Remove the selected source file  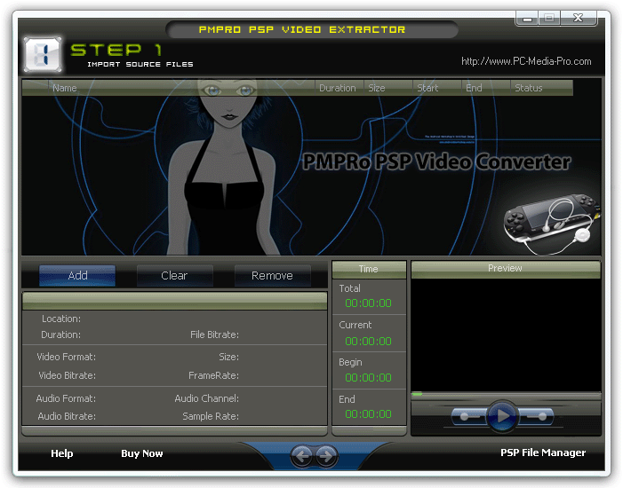(272, 275)
